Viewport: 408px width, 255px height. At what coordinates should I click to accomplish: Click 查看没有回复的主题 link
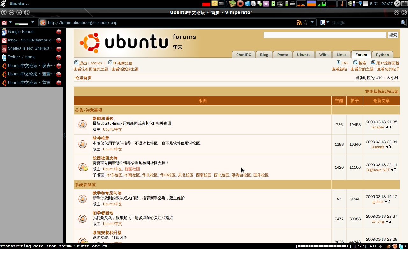[91, 69]
